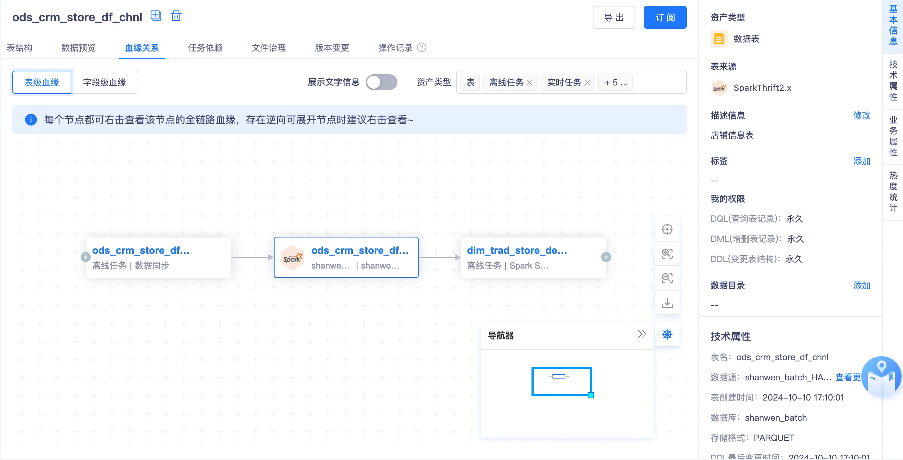
Task: Open the 血缘关系 tab
Action: click(142, 48)
